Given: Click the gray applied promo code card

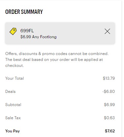Looking at the screenshot, I should (60, 33).
